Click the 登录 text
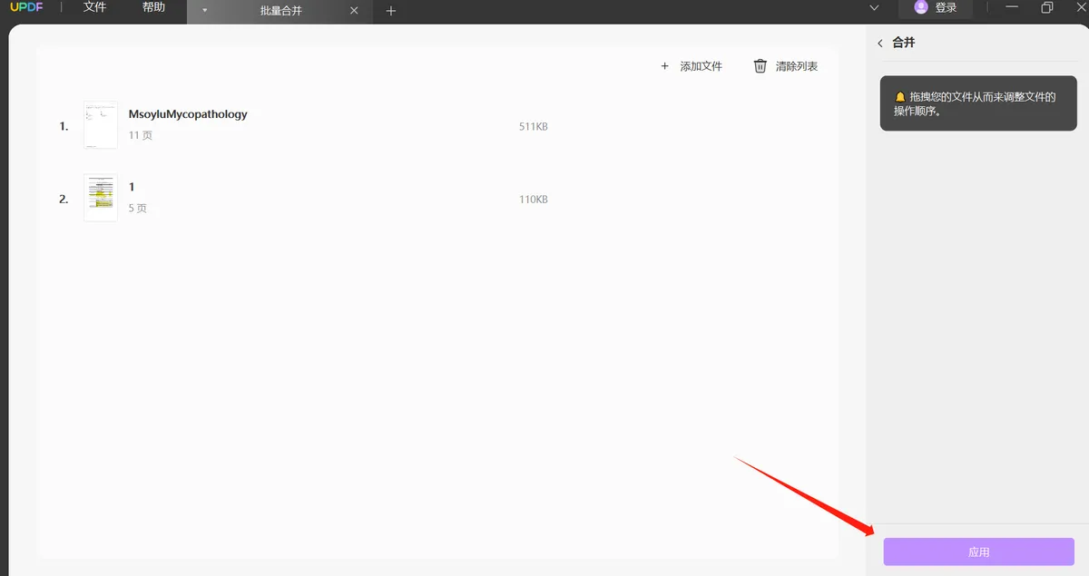The width and height of the screenshot is (1089, 576). tap(946, 8)
